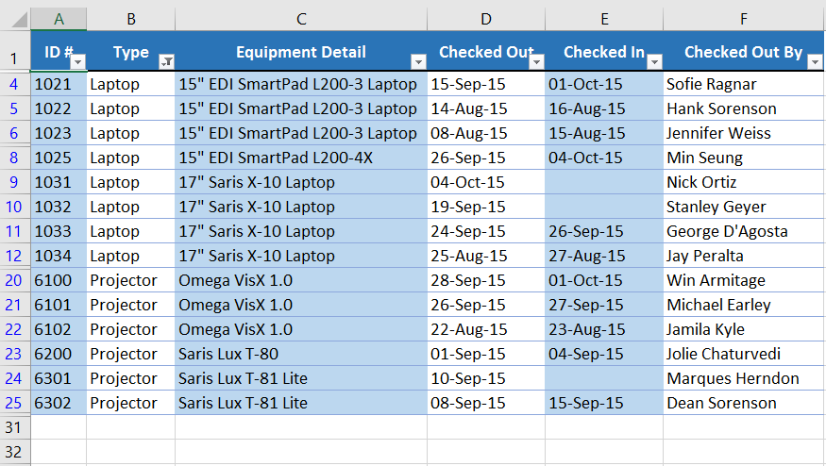The height and width of the screenshot is (466, 826).
Task: Select column C header
Action: point(301,19)
